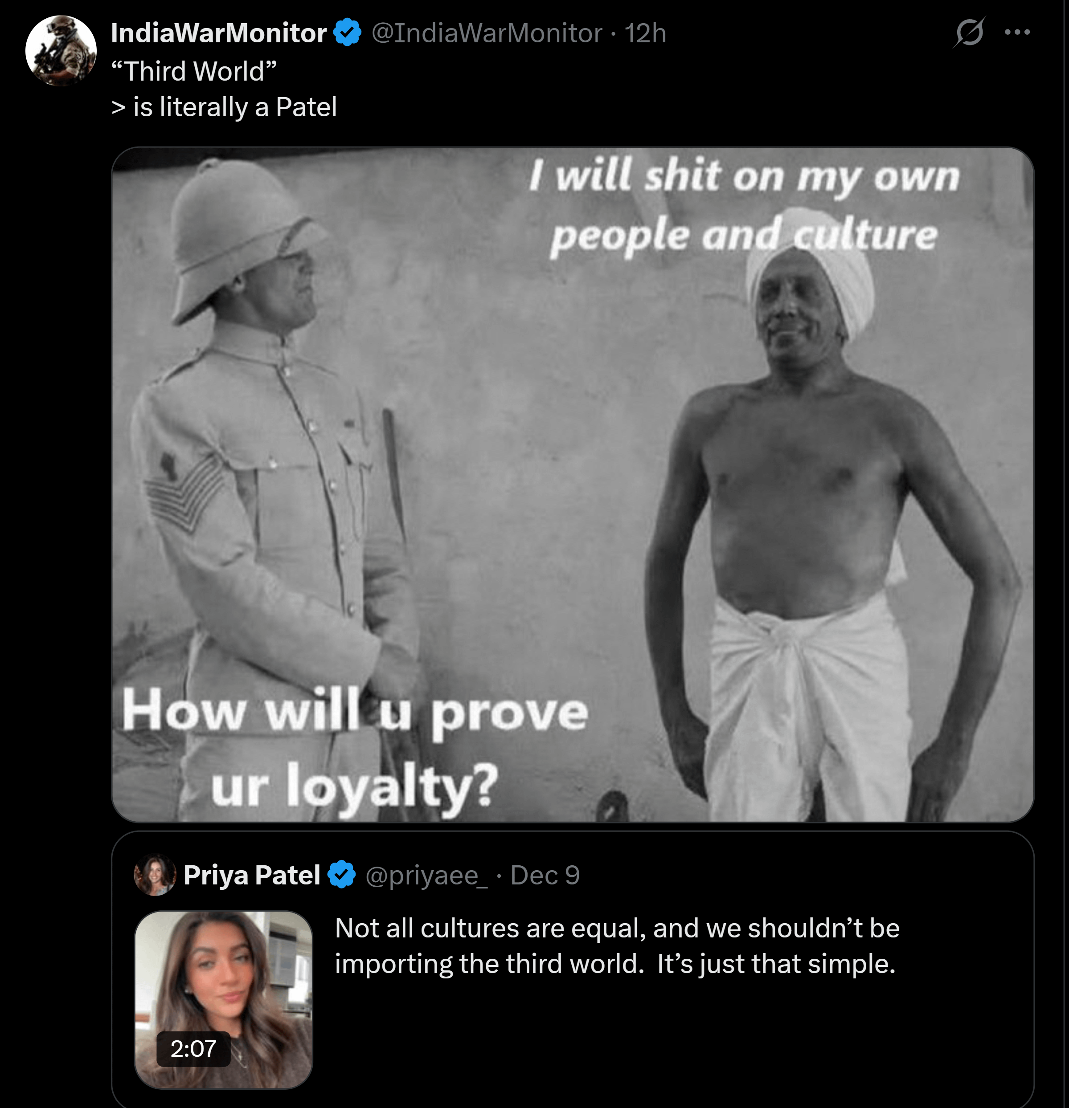
Task: Click the 12h post timestamp
Action: point(645,33)
